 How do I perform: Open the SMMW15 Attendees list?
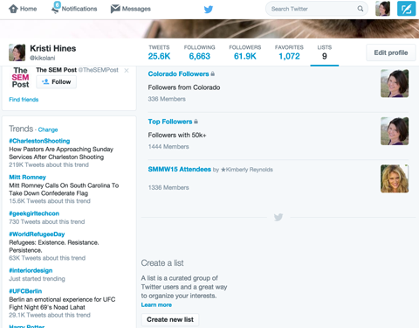[180, 169]
